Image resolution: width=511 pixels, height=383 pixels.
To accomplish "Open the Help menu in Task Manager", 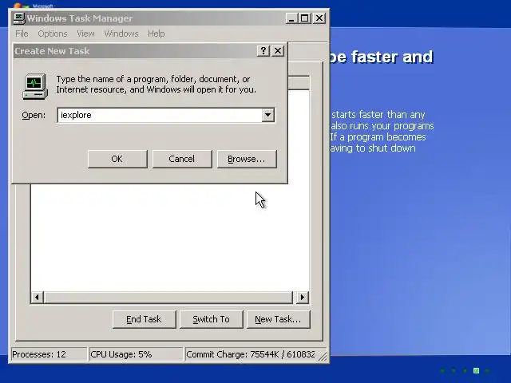I will coord(156,34).
